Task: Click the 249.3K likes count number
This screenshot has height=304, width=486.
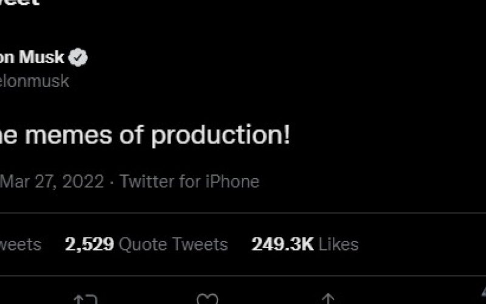Action: tap(282, 244)
